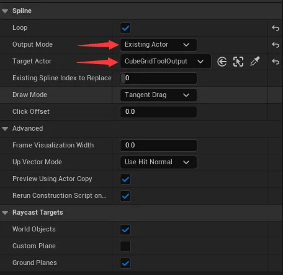Collapse the Raycast Targets section
The image size is (283, 275).
pyautogui.click(x=5, y=213)
